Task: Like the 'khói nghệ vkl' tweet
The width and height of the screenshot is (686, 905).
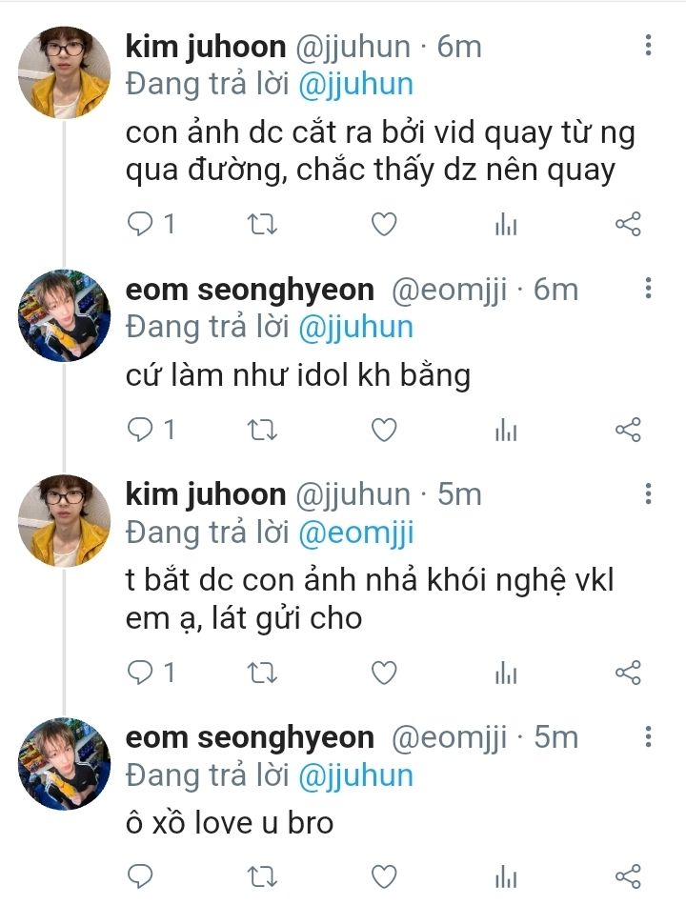Action: click(x=383, y=674)
